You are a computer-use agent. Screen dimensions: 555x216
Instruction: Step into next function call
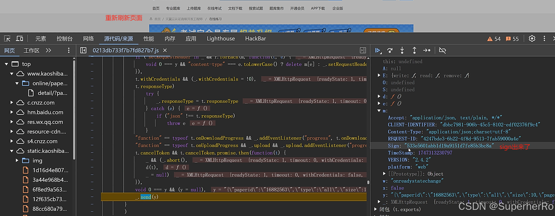pyautogui.click(x=402, y=51)
